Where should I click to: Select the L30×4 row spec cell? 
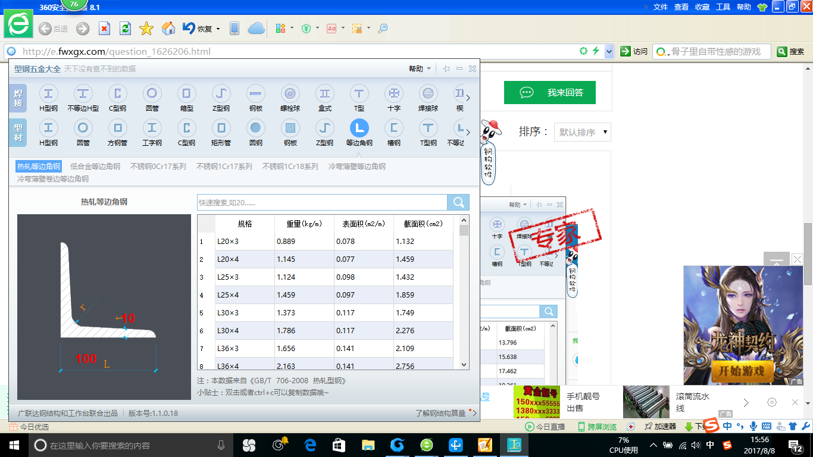pos(245,331)
